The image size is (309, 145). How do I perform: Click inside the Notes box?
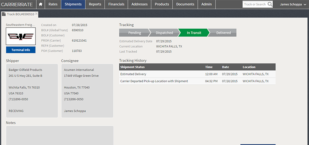click(60, 135)
